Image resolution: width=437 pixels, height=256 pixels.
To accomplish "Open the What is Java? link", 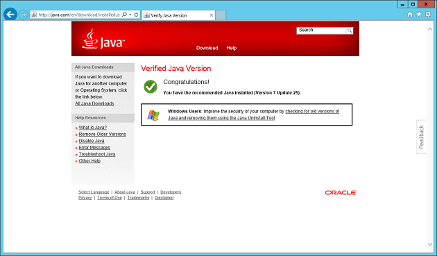I will pyautogui.click(x=92, y=128).
